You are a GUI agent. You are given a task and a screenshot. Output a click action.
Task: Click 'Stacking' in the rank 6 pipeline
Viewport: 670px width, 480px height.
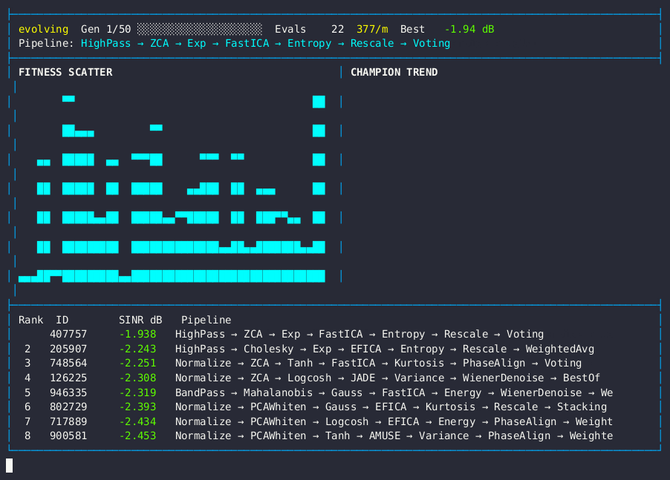(582, 407)
